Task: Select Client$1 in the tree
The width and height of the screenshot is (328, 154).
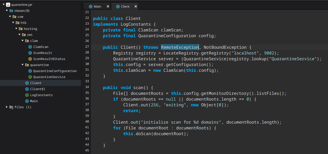Action: coord(38,89)
